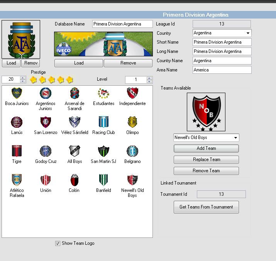Click the first prestige star
The width and height of the screenshot is (276, 261).
(34, 80)
